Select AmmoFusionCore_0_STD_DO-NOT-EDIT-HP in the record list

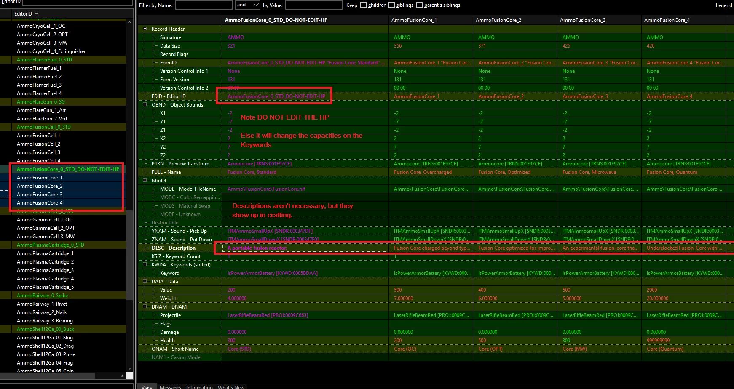tap(68, 169)
